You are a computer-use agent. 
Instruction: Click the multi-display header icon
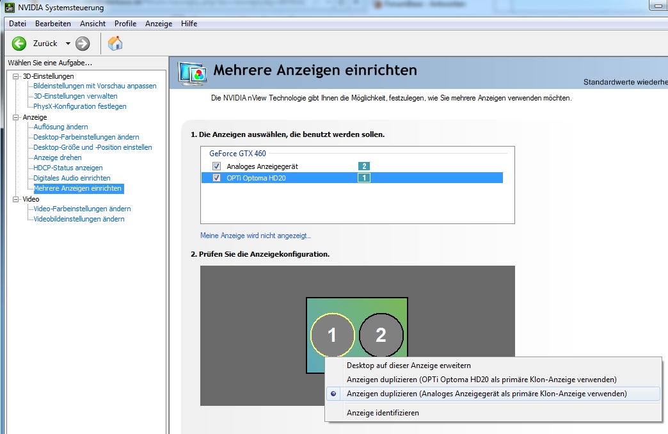click(x=193, y=74)
